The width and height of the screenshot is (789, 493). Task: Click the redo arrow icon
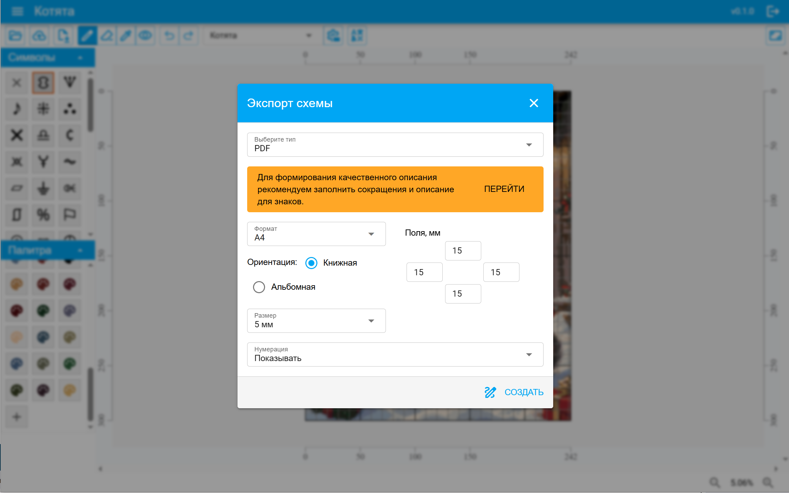pos(189,35)
